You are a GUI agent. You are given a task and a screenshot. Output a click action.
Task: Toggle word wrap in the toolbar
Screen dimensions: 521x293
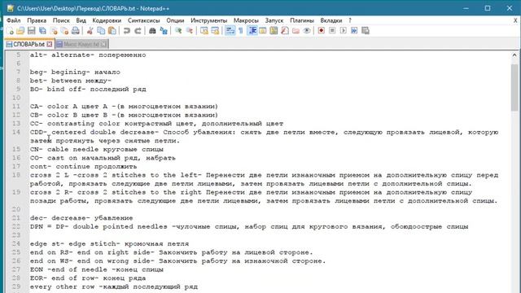coord(230,31)
